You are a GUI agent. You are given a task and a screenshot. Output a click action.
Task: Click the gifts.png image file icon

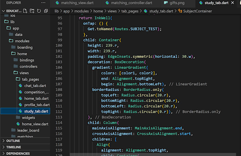(166, 3)
